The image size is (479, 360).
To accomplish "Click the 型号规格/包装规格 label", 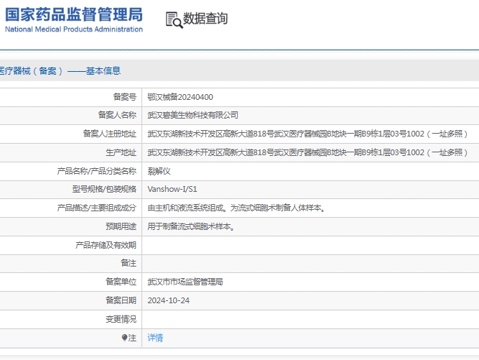I will pyautogui.click(x=104, y=189).
